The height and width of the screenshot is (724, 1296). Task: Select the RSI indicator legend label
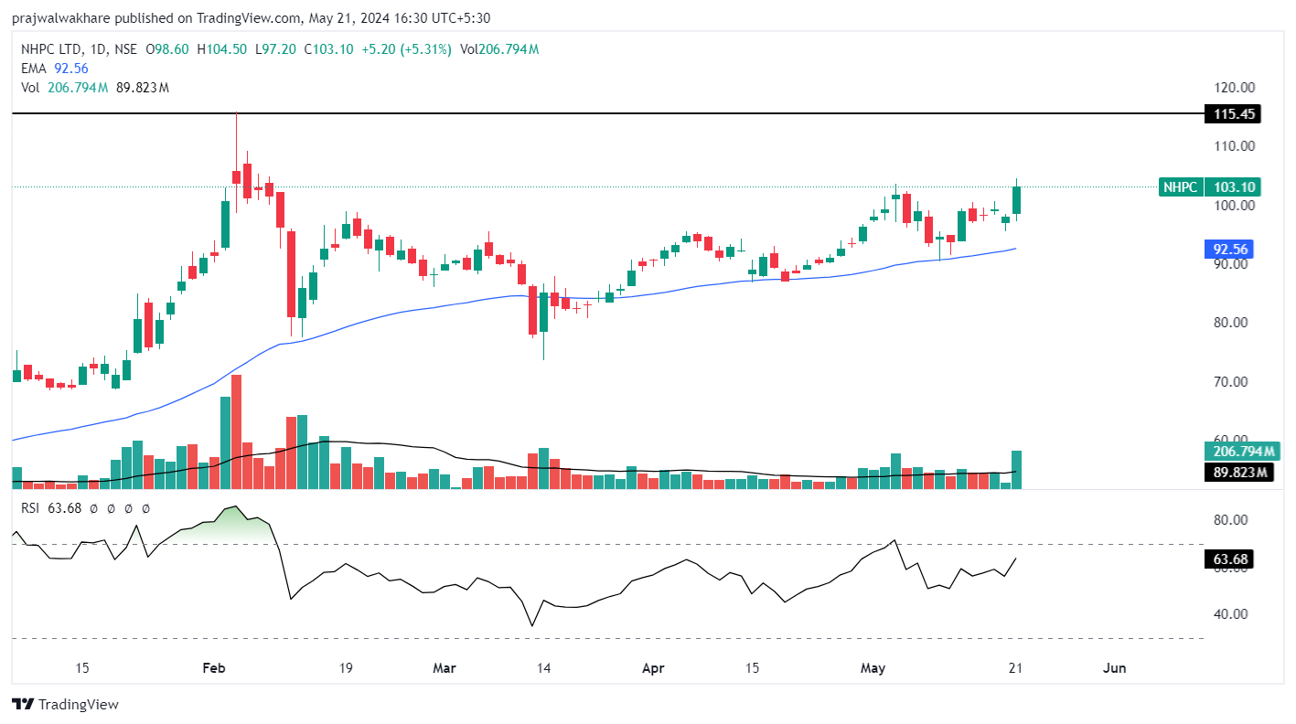tap(30, 508)
